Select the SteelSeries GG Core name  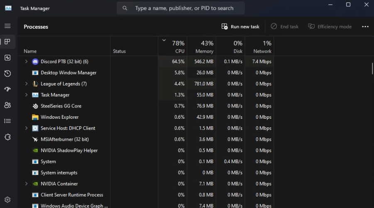pyautogui.click(x=61, y=106)
